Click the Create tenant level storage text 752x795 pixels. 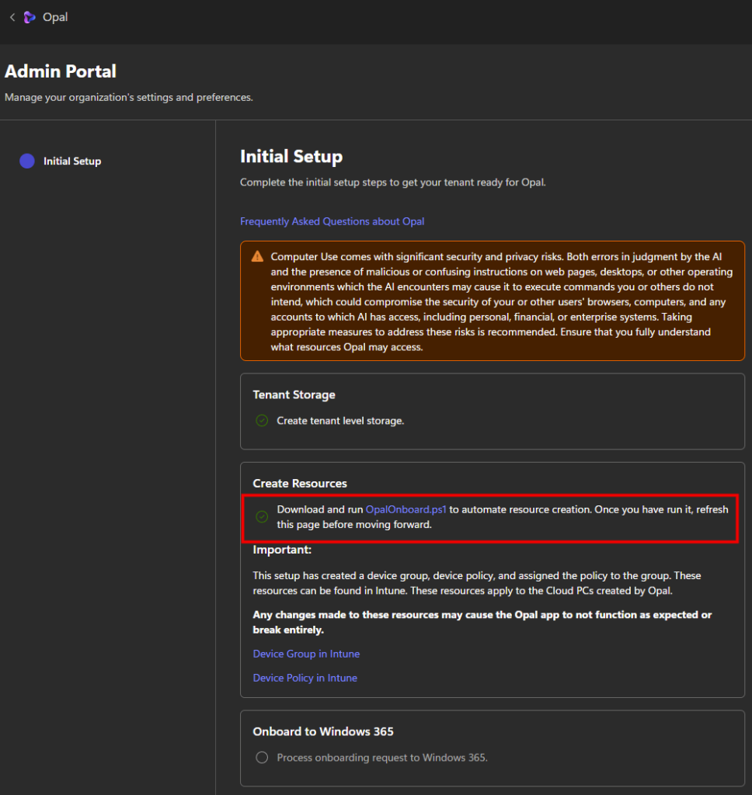pos(340,421)
